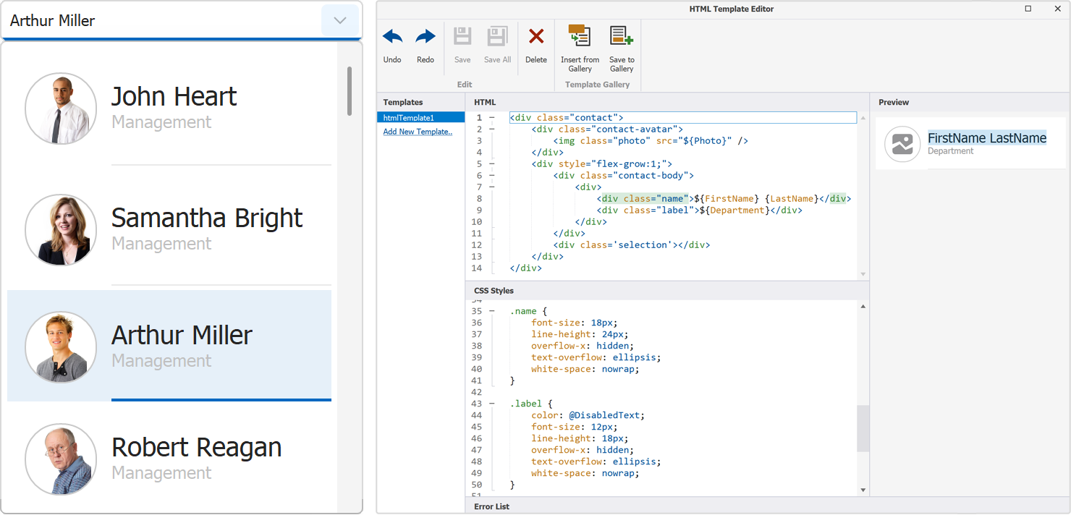This screenshot has width=1071, height=515.
Task: Click Robert Reagan's avatar photo
Action: [61, 459]
